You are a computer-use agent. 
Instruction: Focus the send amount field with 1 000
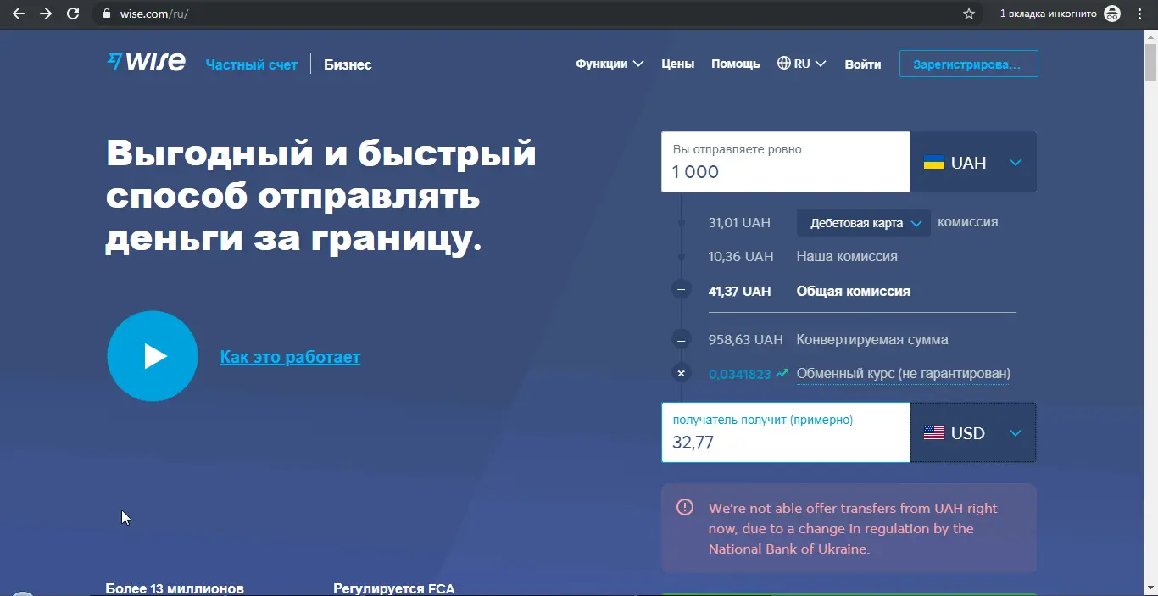pyautogui.click(x=786, y=162)
